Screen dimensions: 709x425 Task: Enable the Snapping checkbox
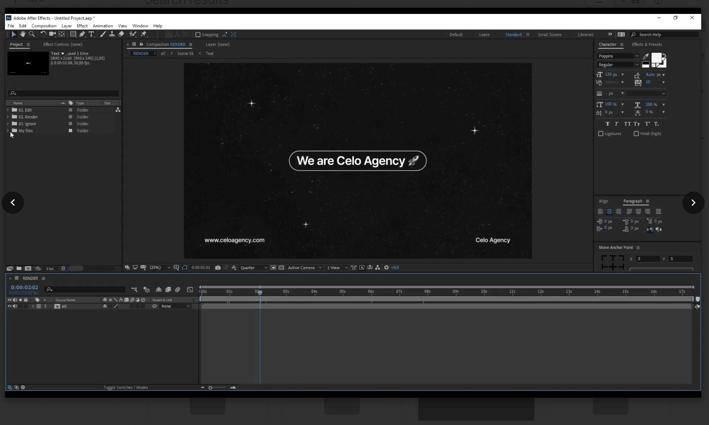198,35
